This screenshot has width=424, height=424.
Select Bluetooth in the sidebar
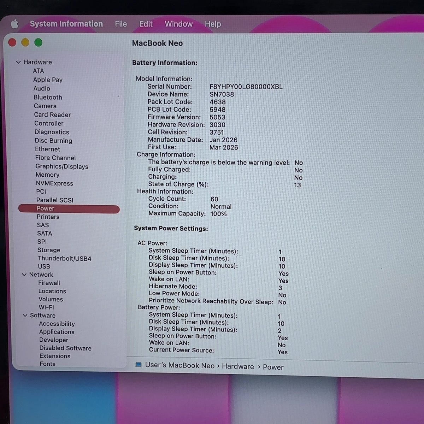(48, 97)
